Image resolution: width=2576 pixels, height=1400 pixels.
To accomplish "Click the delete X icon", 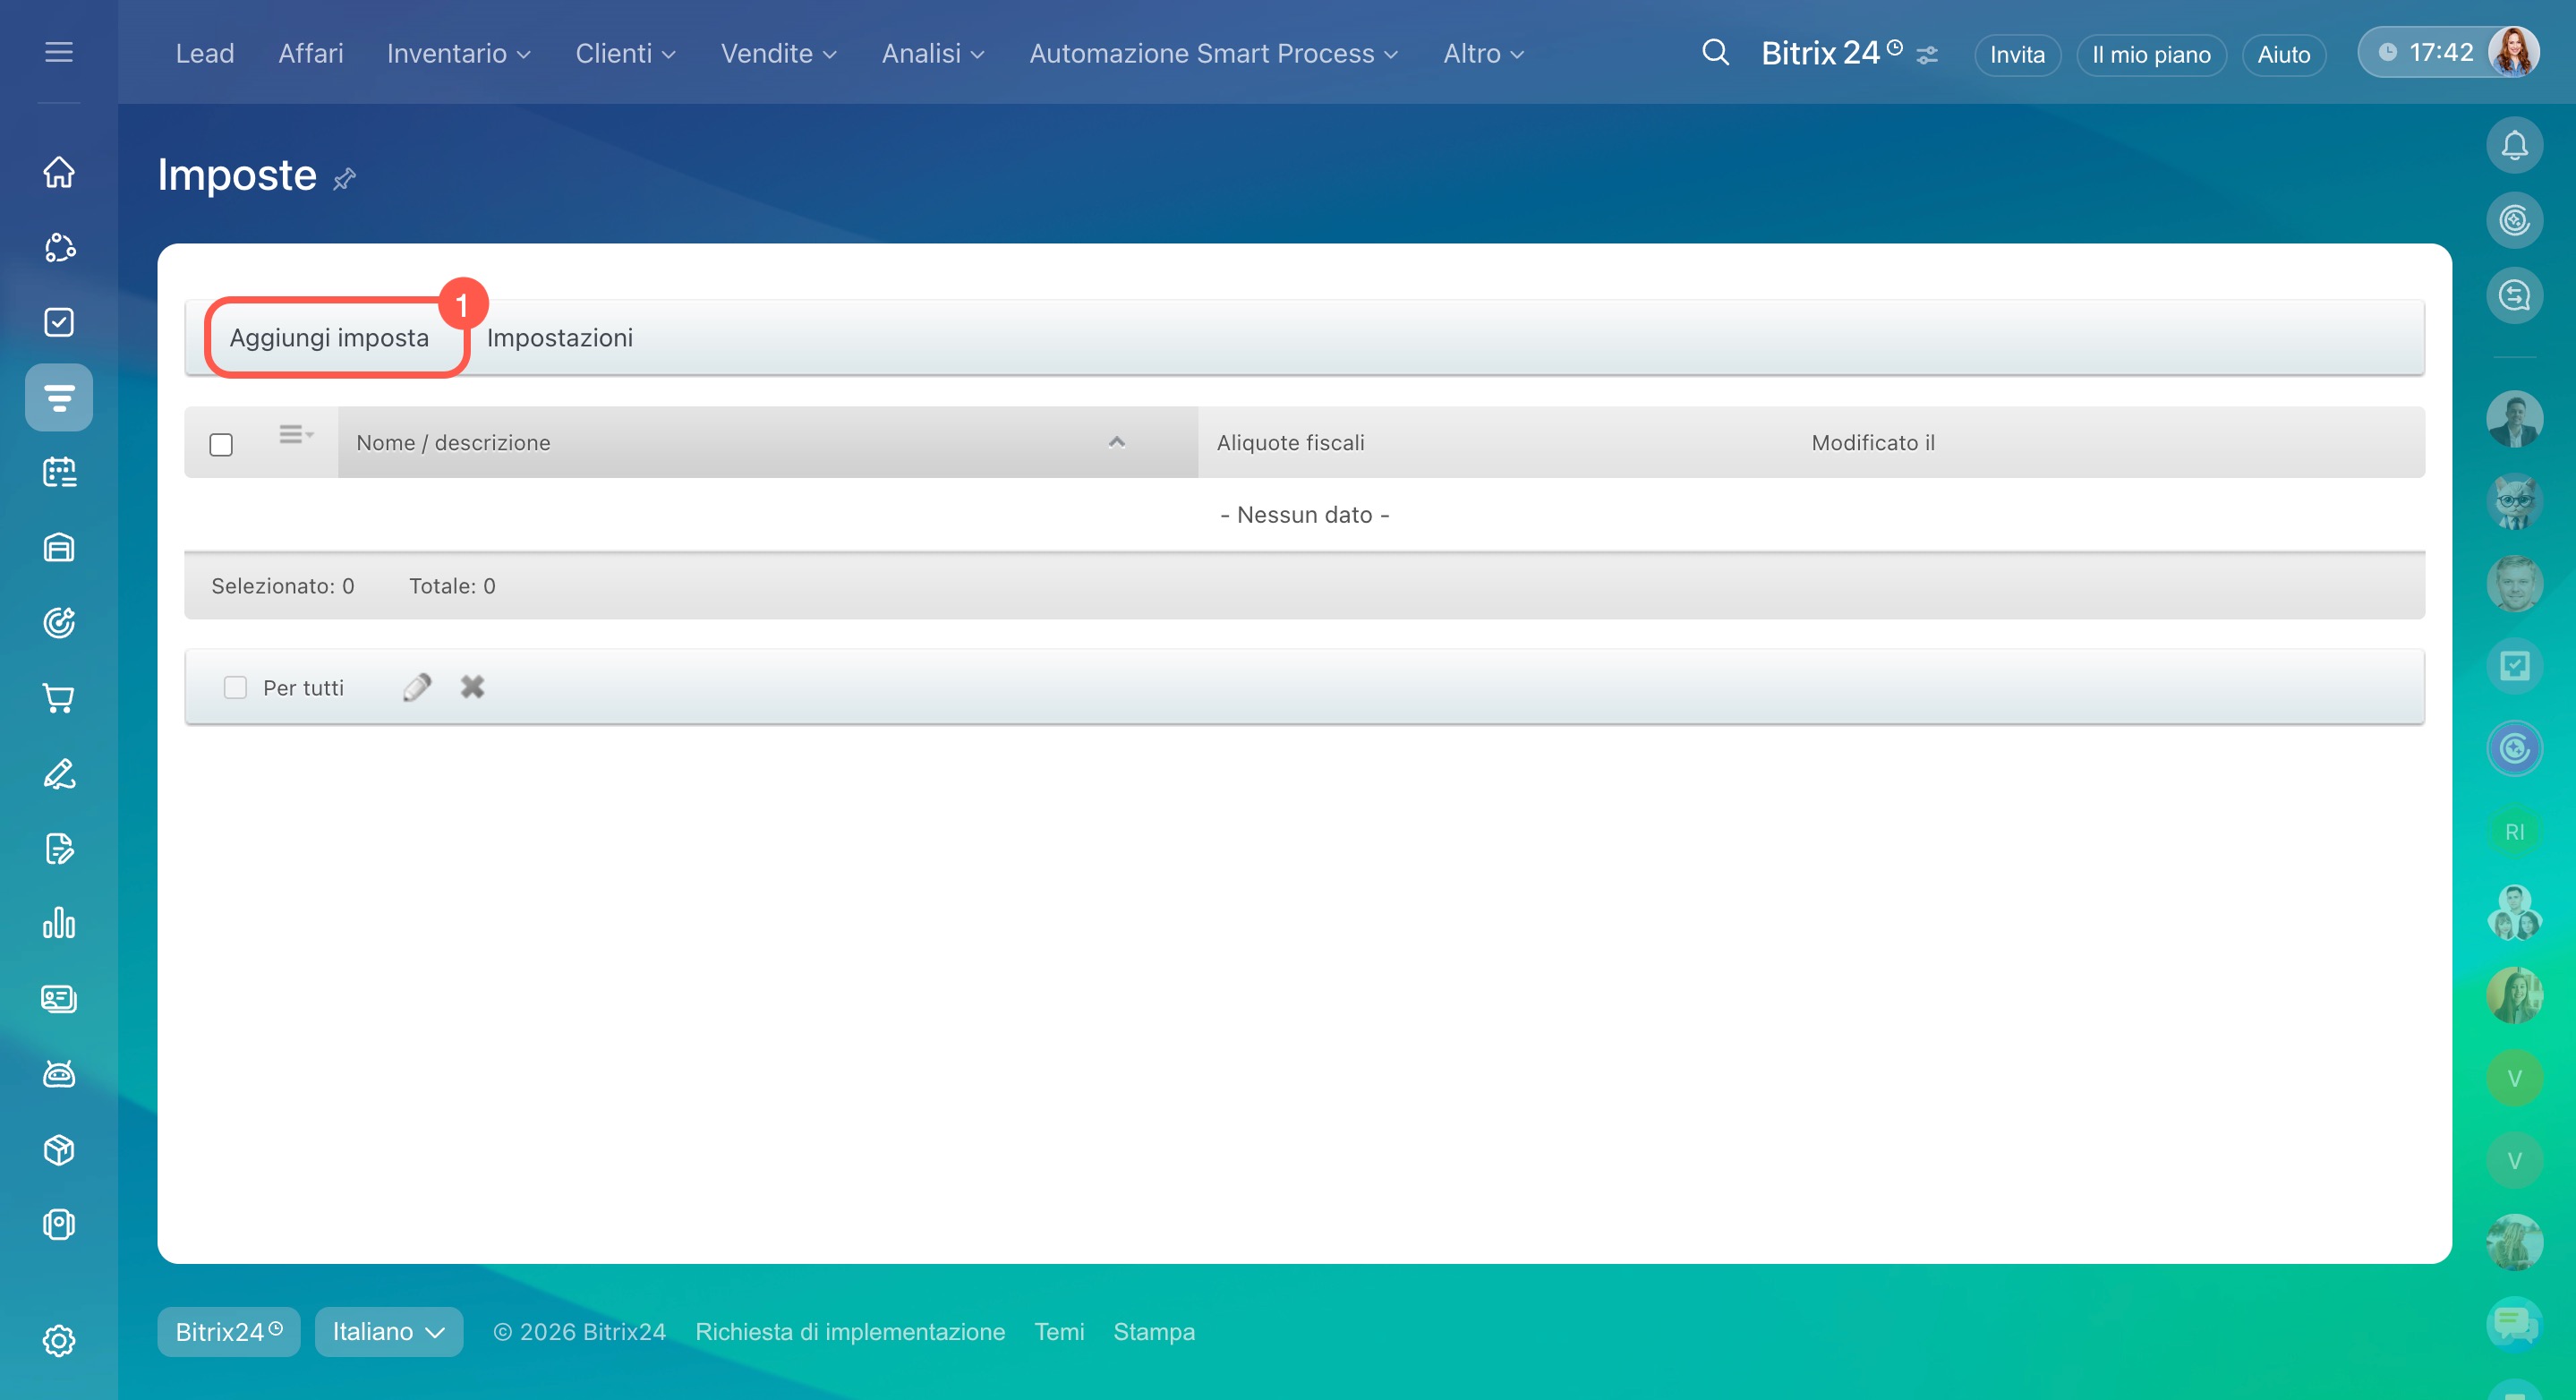I will point(472,687).
